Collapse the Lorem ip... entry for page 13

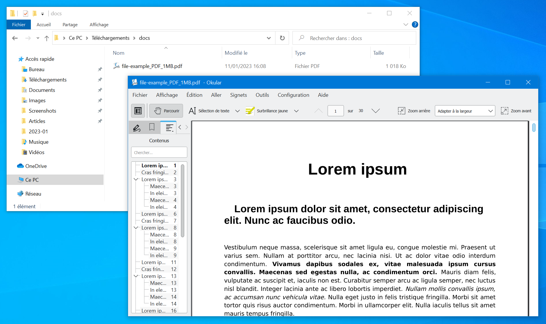coord(136,276)
